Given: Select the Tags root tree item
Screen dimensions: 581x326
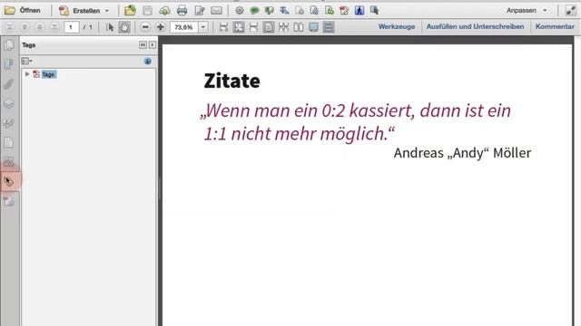Looking at the screenshot, I should pyautogui.click(x=48, y=74).
